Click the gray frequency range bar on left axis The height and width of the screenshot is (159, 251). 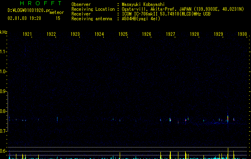(8, 111)
